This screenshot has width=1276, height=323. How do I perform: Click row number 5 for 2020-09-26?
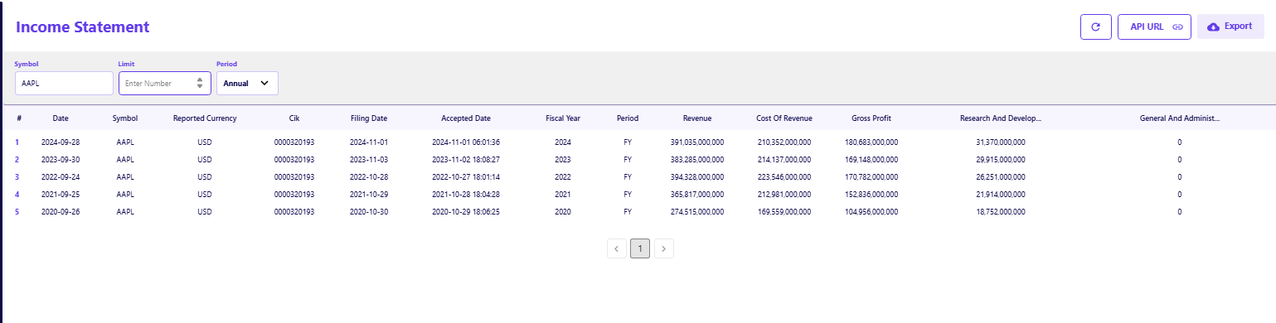[x=17, y=211]
